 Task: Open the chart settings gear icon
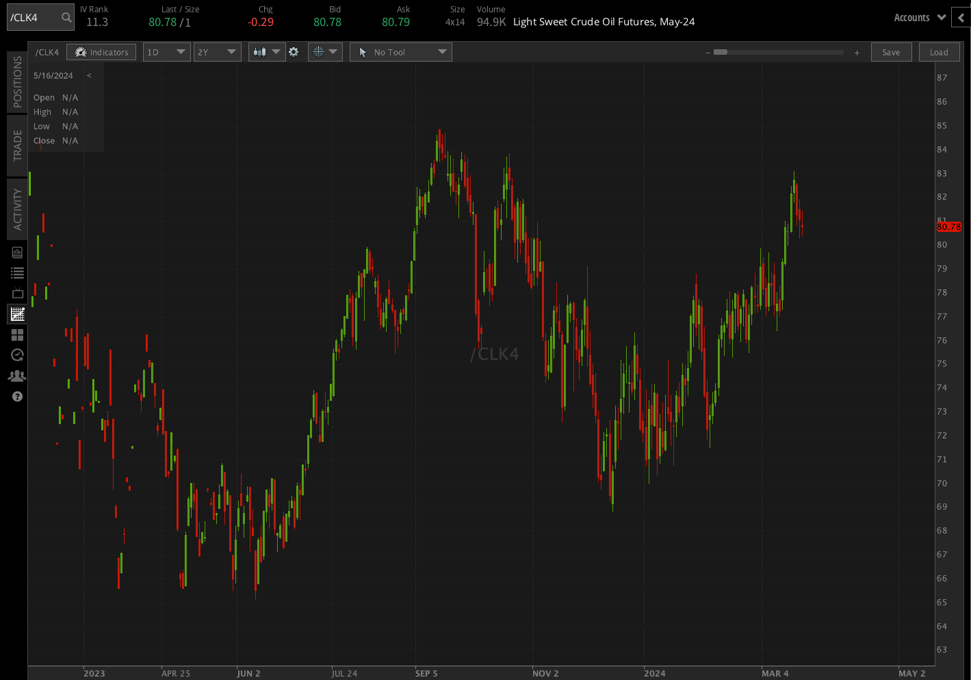coord(294,51)
